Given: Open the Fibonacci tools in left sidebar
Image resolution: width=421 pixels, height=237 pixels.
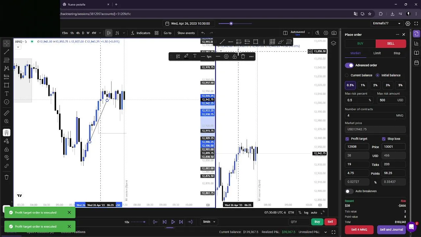Looking at the screenshot, I should point(7,60).
